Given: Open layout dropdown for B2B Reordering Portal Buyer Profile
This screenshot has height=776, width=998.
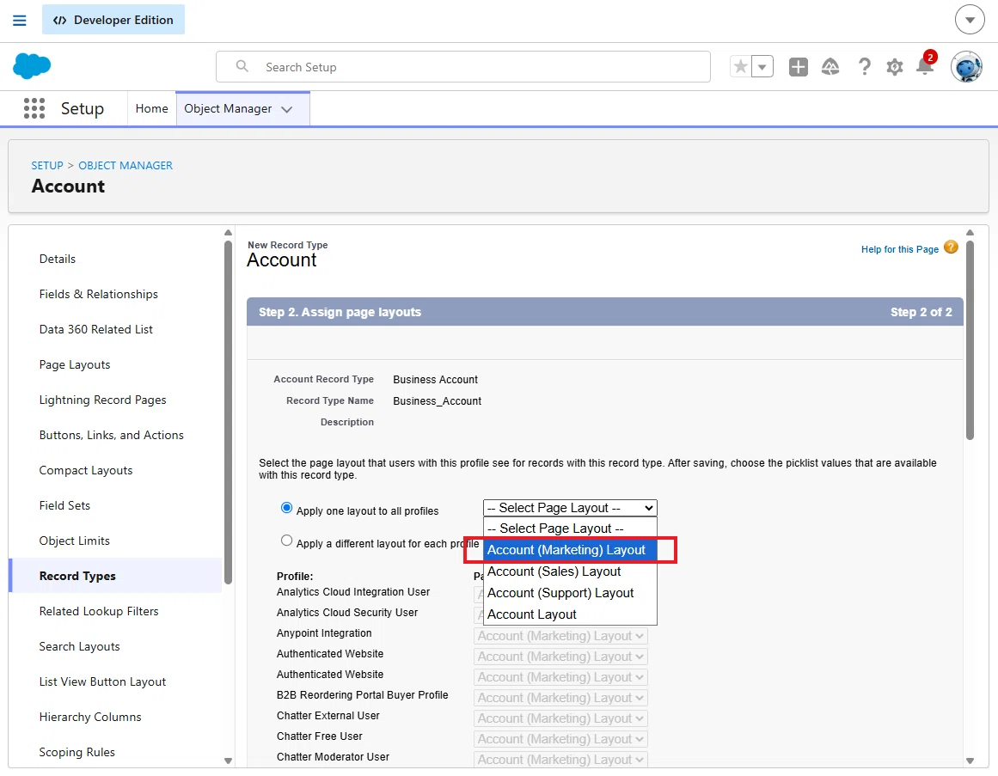Looking at the screenshot, I should pos(560,698).
